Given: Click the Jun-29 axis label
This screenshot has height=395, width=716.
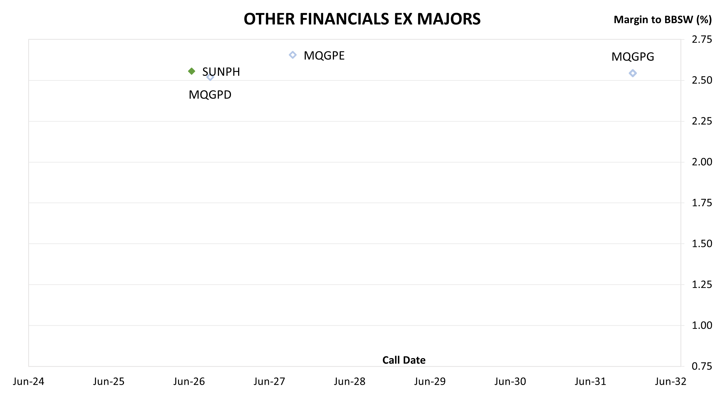Looking at the screenshot, I should coord(430,382).
